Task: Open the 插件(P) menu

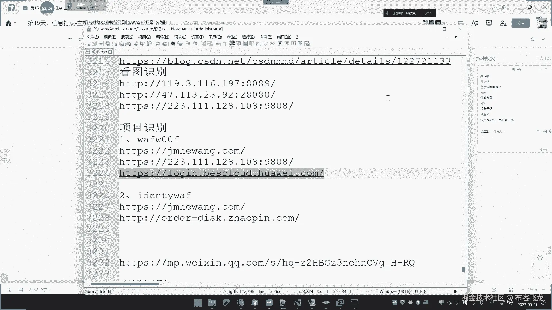Action: (265, 37)
